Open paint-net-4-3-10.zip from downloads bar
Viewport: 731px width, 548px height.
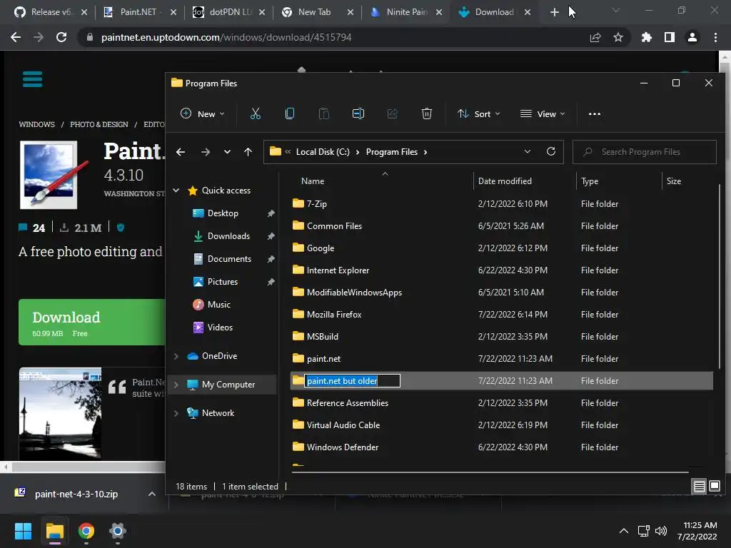[76, 494]
